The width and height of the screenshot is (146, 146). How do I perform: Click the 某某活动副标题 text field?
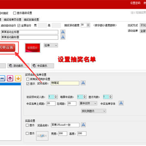(30, 37)
